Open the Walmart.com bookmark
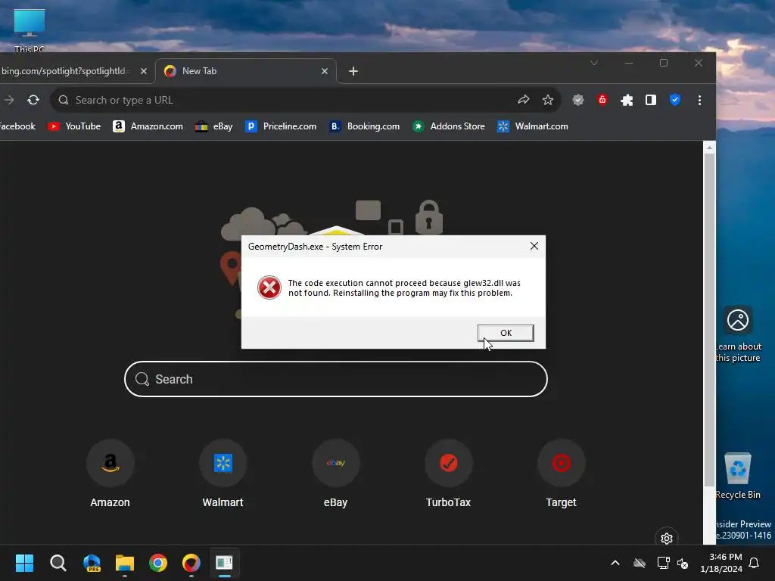This screenshot has width=775, height=581. point(532,126)
